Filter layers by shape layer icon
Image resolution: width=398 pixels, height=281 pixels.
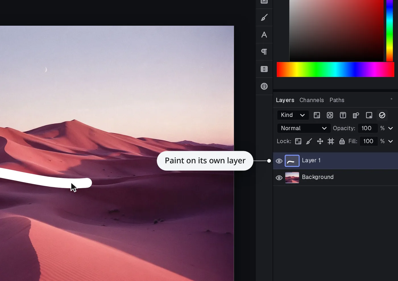(356, 115)
